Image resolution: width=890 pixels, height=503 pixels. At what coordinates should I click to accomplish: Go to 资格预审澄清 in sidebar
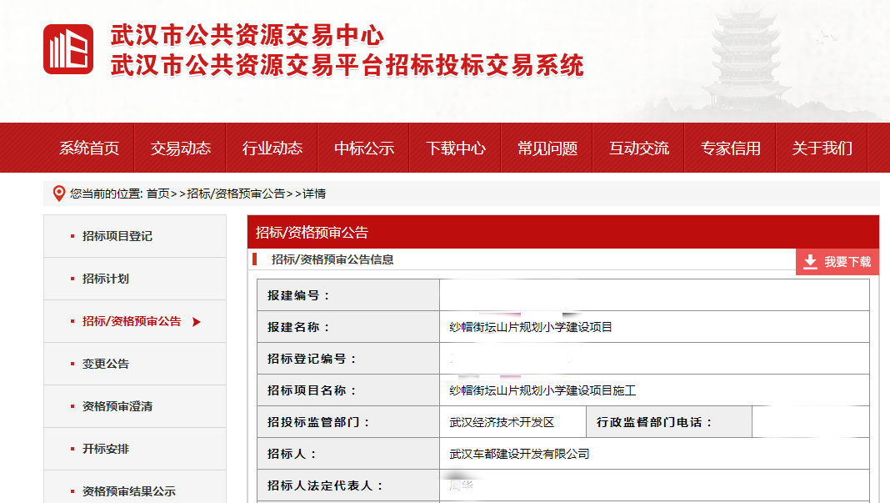click(117, 406)
